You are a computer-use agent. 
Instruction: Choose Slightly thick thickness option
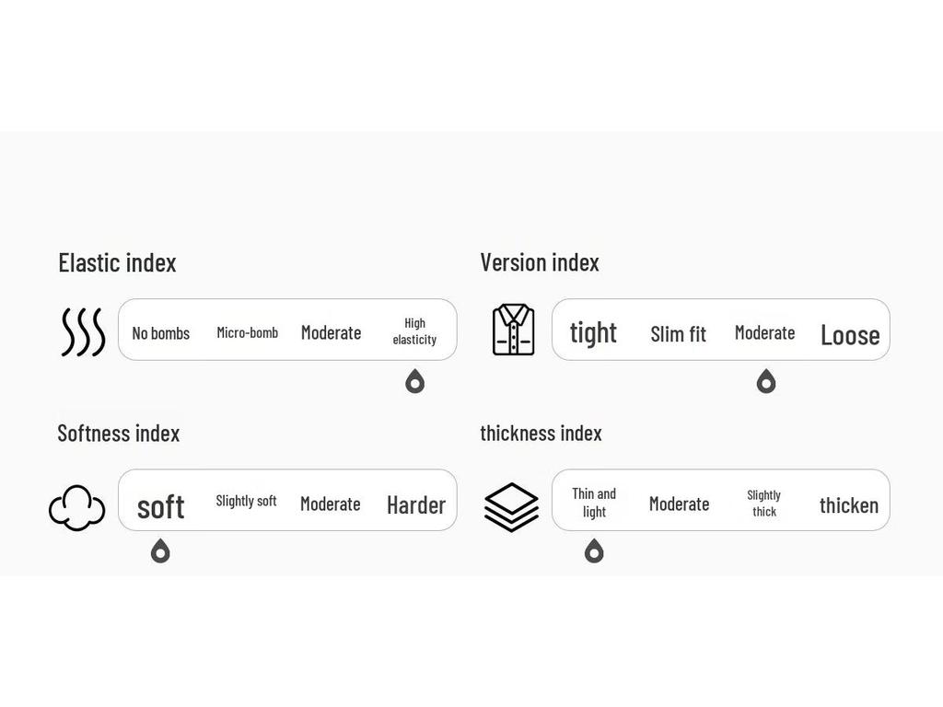[x=763, y=504]
